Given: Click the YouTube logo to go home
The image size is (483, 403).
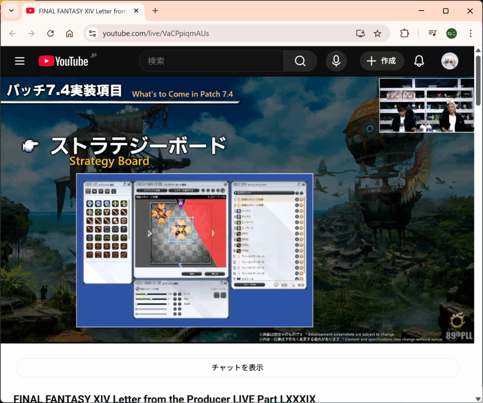Looking at the screenshot, I should 64,61.
